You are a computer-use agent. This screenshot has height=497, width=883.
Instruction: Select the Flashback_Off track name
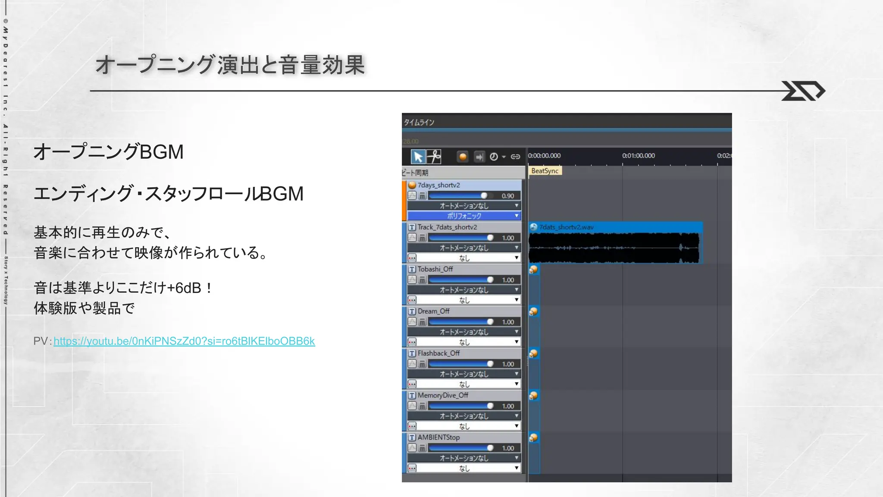438,353
